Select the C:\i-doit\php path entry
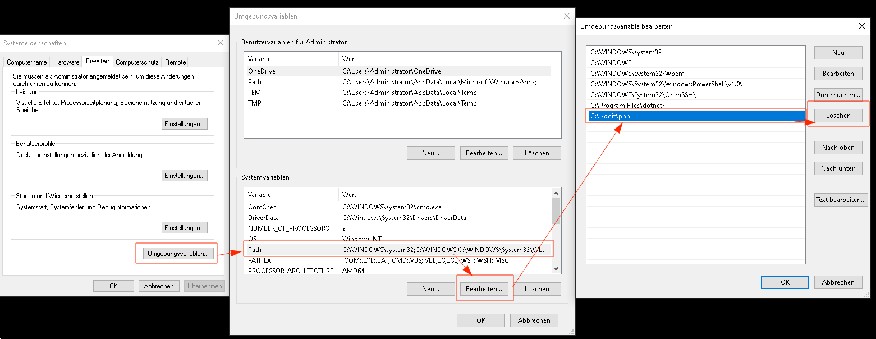The height and width of the screenshot is (339, 876). point(695,116)
